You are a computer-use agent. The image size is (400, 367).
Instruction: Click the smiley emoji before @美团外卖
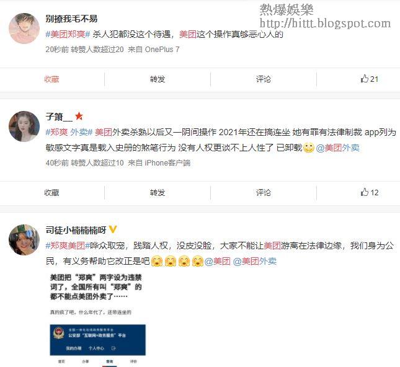point(309,148)
